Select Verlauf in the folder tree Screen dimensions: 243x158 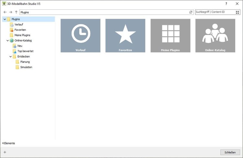tap(19, 25)
